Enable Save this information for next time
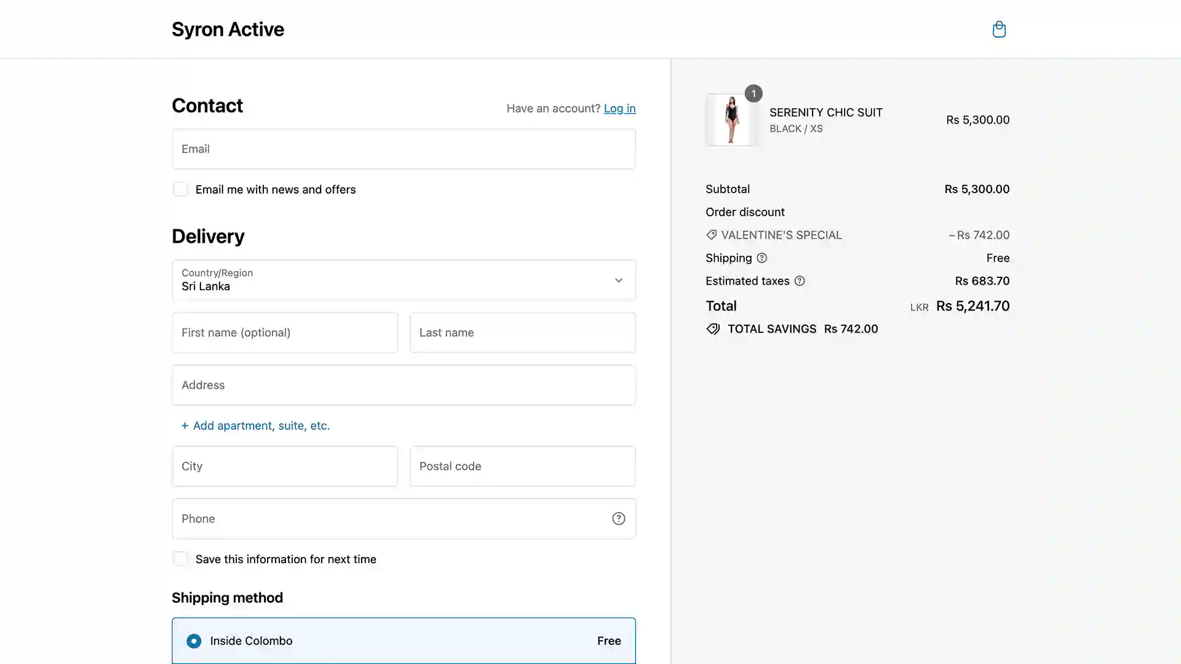Image resolution: width=1181 pixels, height=664 pixels. [x=179, y=559]
